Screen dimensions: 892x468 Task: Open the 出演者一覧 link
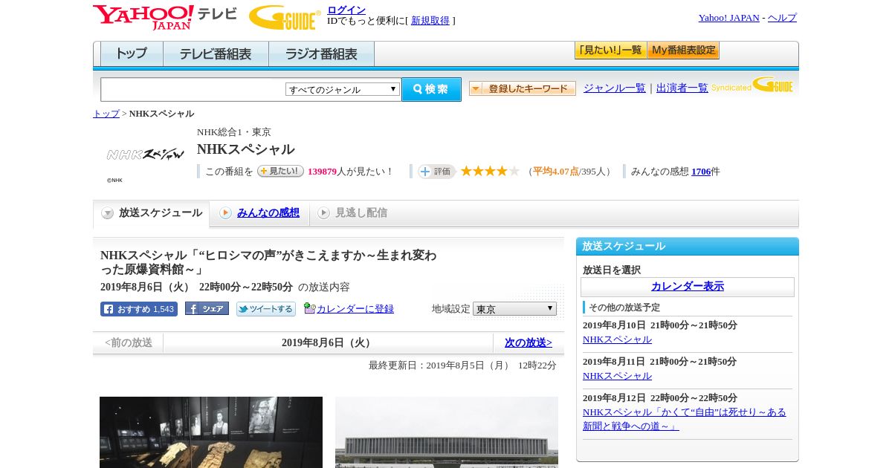pos(682,88)
